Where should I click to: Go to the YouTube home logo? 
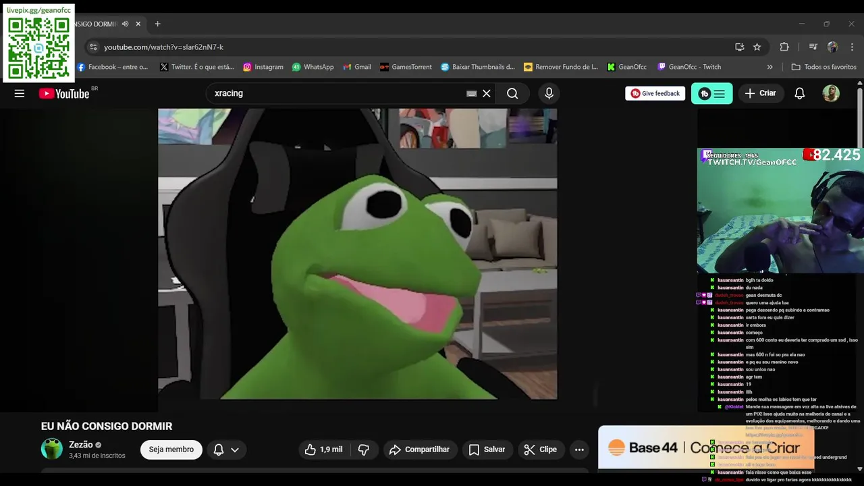click(64, 94)
